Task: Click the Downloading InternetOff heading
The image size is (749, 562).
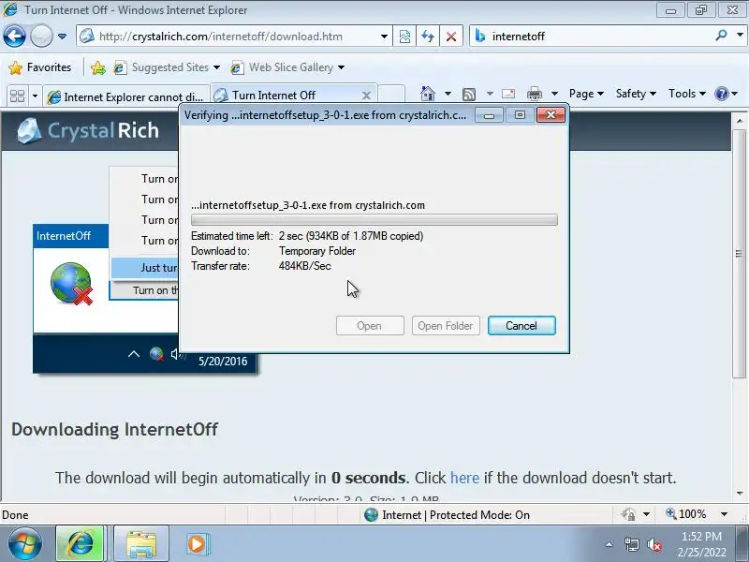Action: [x=114, y=429]
